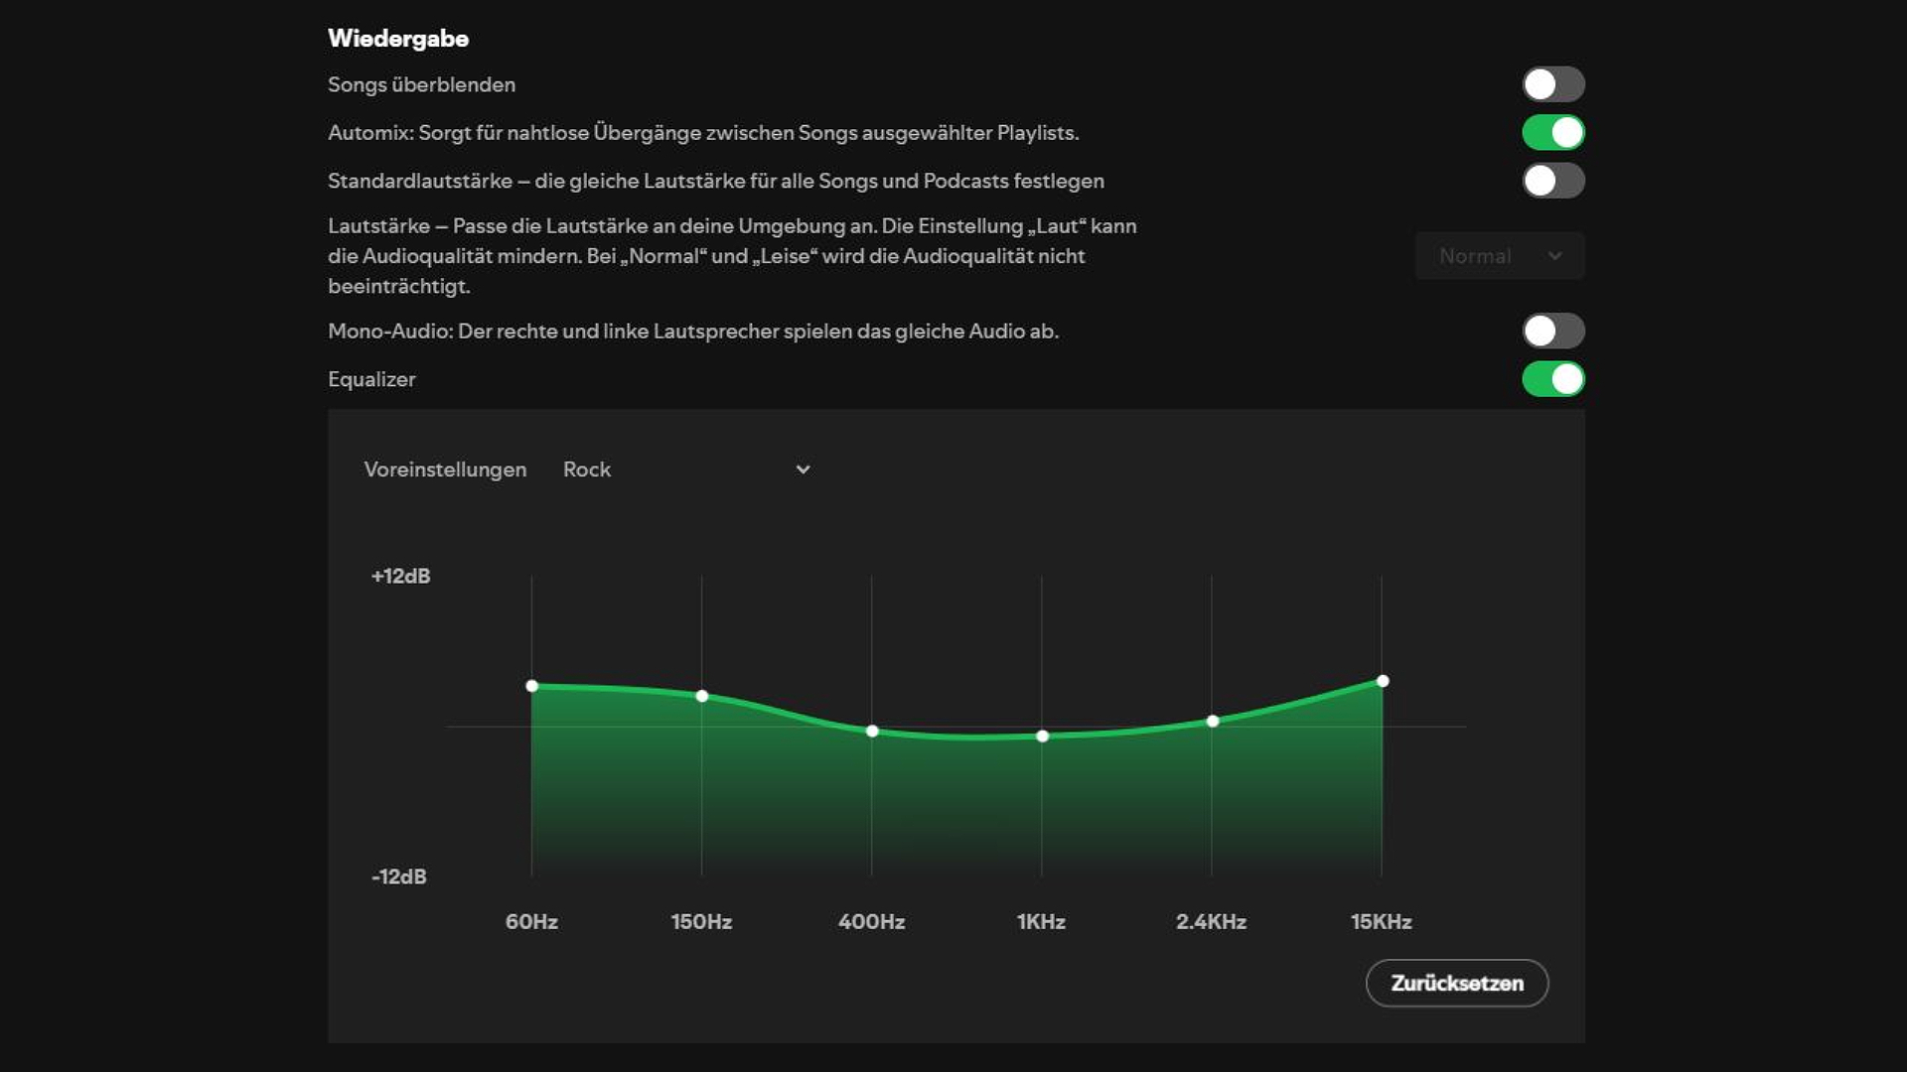The width and height of the screenshot is (1907, 1072).
Task: Click the 400Hz equalizer band handle
Action: (872, 732)
